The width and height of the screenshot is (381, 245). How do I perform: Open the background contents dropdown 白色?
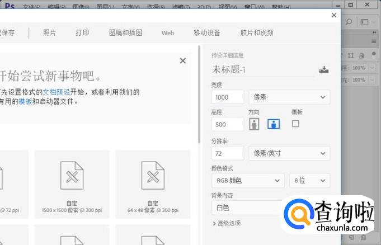[247, 208]
